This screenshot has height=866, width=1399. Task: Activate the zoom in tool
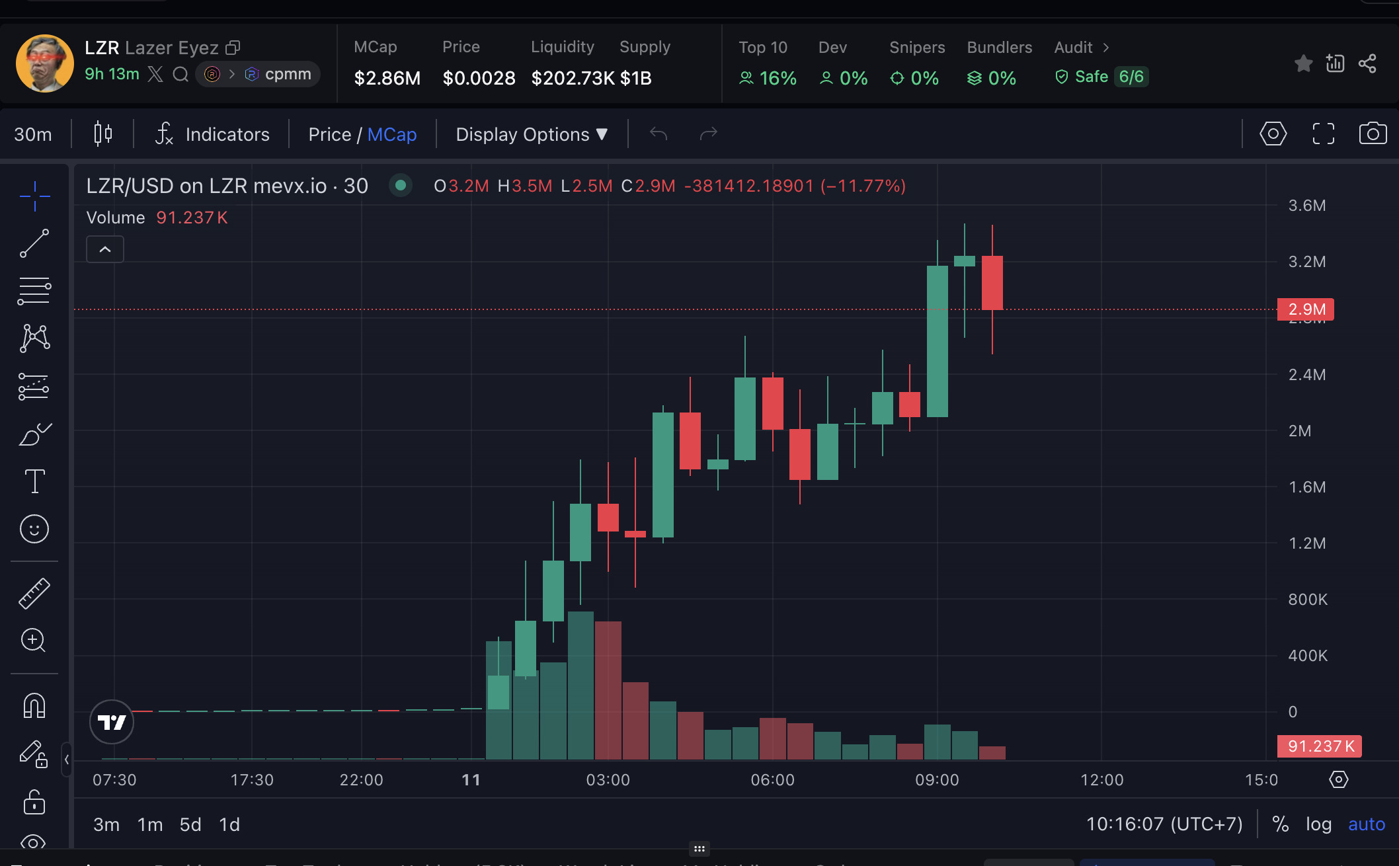coord(34,640)
